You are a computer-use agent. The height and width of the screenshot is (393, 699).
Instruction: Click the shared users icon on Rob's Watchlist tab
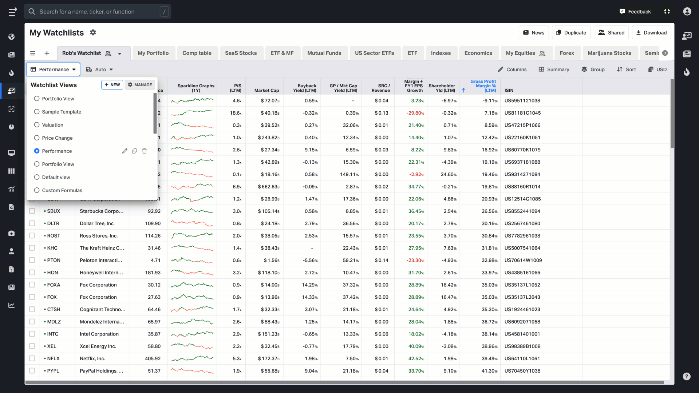pos(108,53)
